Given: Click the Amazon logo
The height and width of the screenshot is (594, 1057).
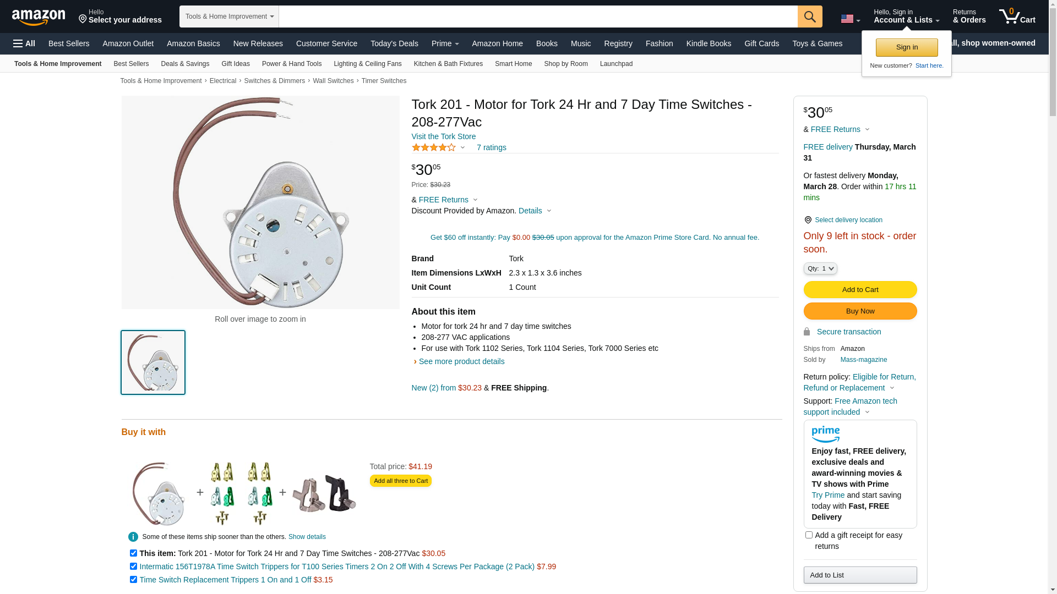Looking at the screenshot, I should tap(39, 17).
